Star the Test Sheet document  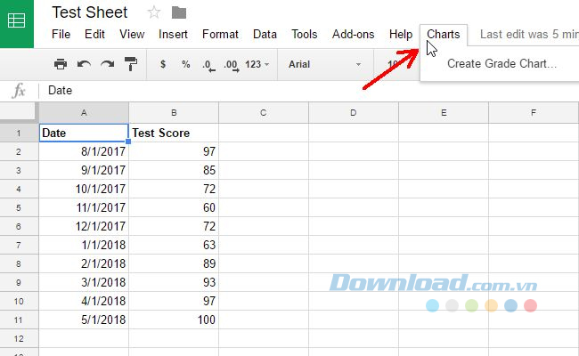pos(154,12)
